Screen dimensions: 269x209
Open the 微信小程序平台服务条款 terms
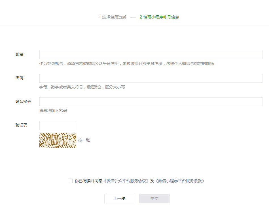click(180, 181)
